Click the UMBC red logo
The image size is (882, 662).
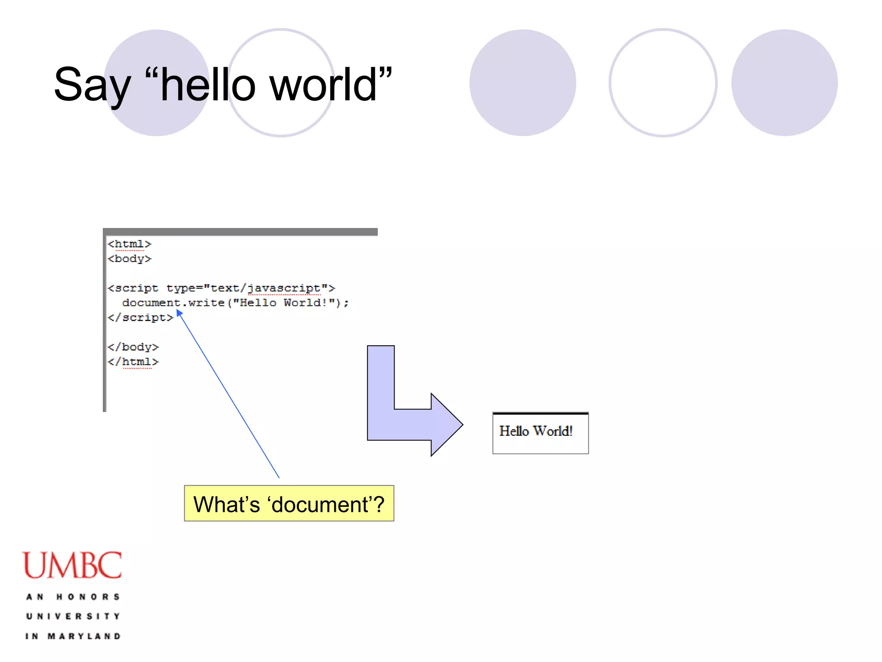coord(72,565)
